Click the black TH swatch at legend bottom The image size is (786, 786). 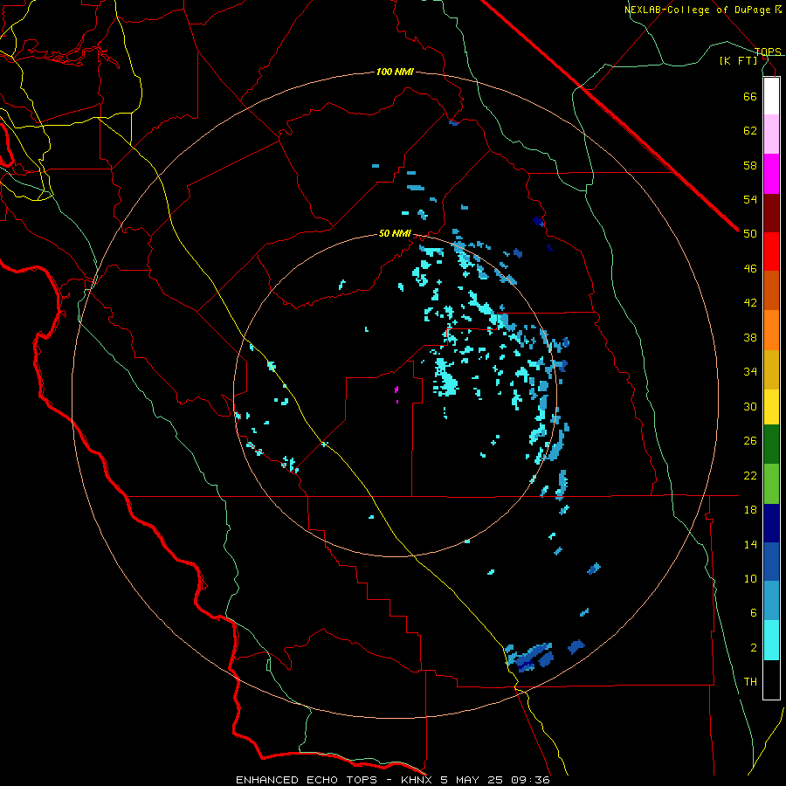click(771, 679)
